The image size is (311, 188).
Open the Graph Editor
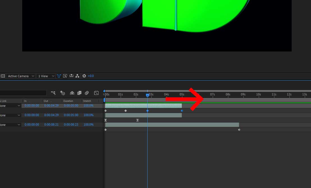click(x=96, y=92)
